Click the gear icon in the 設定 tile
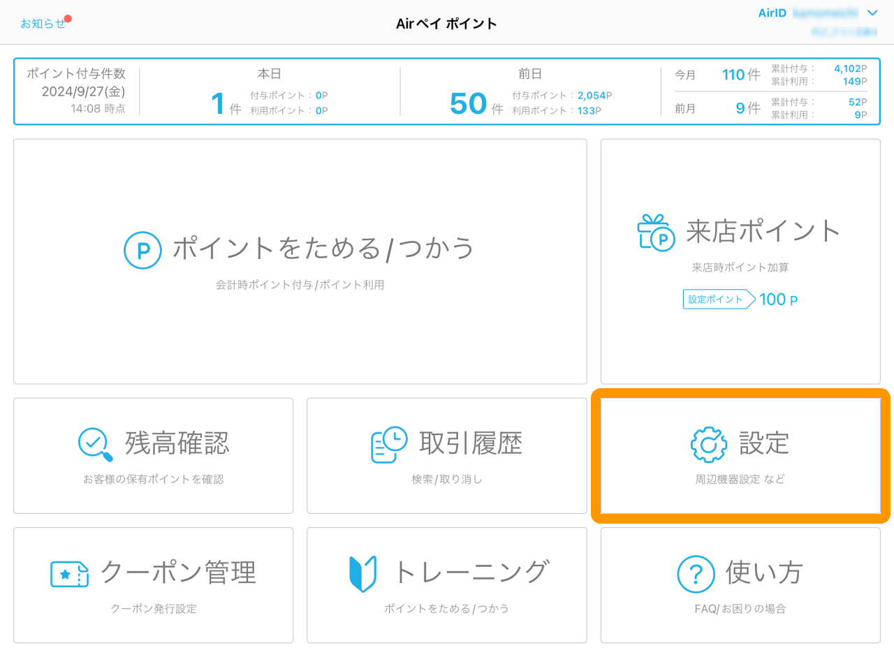The width and height of the screenshot is (894, 657). (x=708, y=444)
